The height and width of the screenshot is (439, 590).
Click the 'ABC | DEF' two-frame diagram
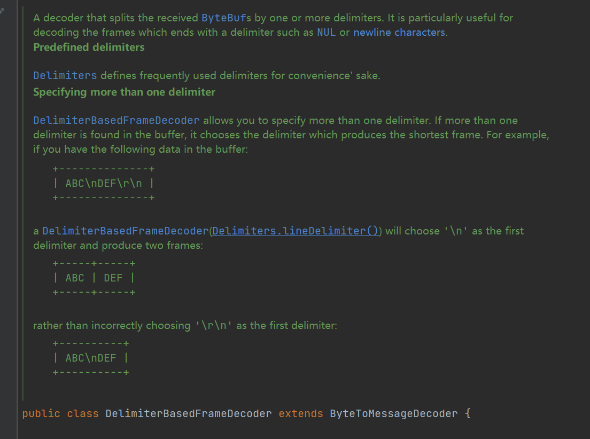point(94,278)
